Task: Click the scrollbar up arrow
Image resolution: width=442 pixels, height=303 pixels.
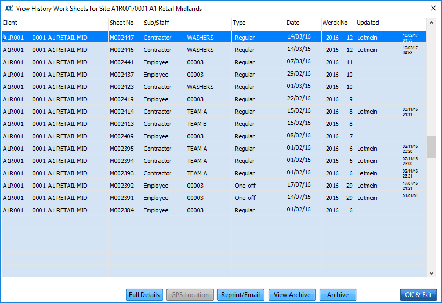Action: [431, 23]
